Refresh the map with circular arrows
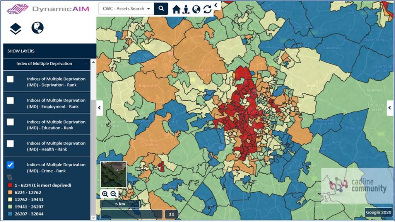 coord(207,9)
